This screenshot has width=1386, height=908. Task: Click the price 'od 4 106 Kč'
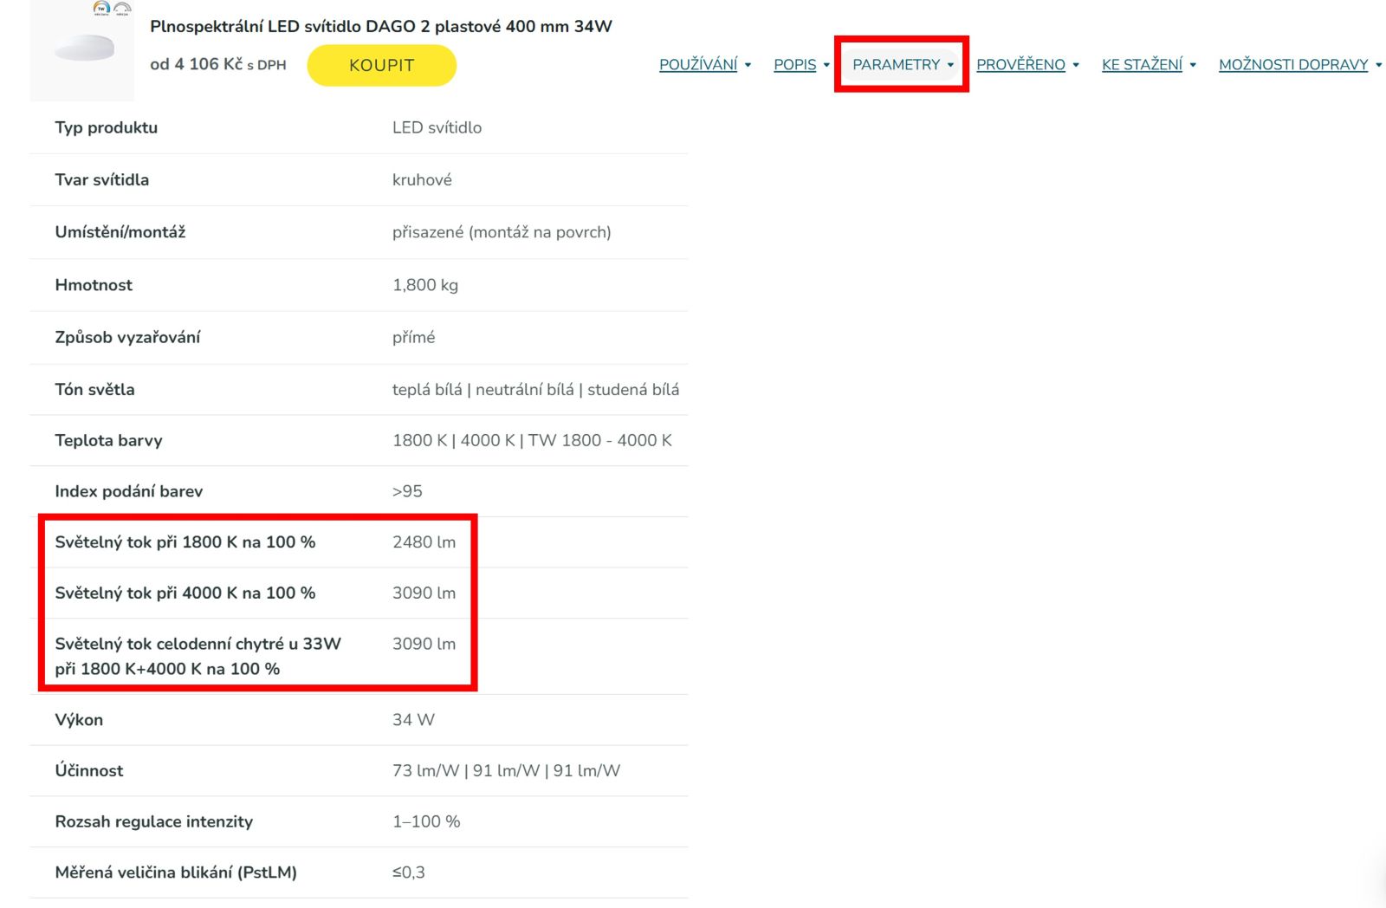pyautogui.click(x=197, y=64)
